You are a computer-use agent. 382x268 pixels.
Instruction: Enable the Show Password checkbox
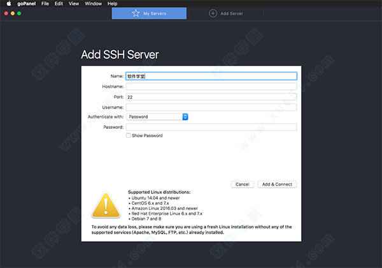click(129, 135)
